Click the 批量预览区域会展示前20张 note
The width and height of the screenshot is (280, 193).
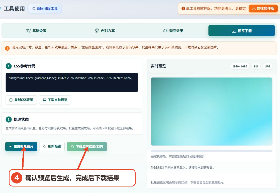click(188, 182)
